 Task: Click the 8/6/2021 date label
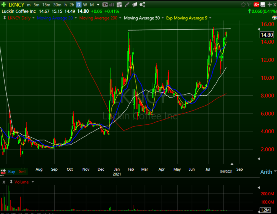pyautogui.click(x=226, y=171)
